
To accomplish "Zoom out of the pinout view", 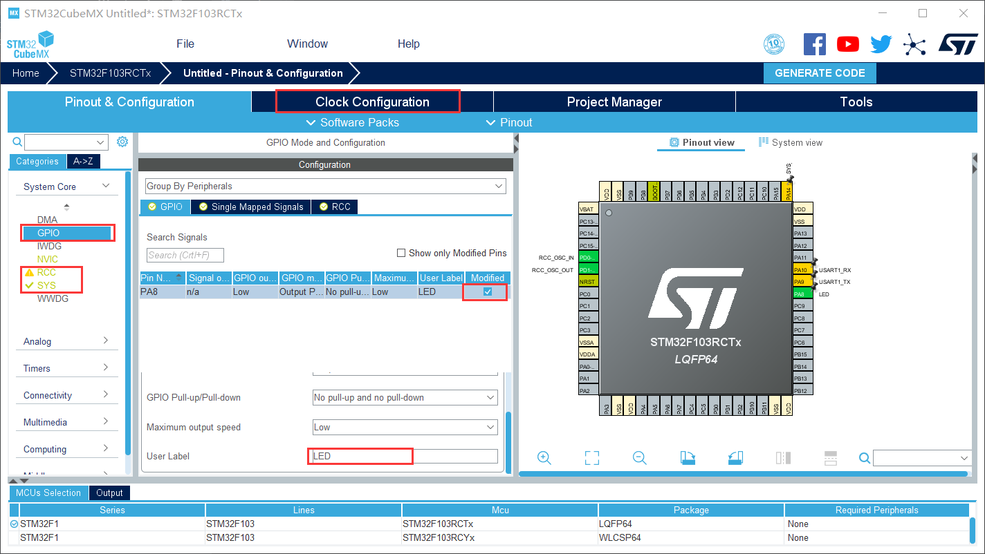I will tap(640, 458).
